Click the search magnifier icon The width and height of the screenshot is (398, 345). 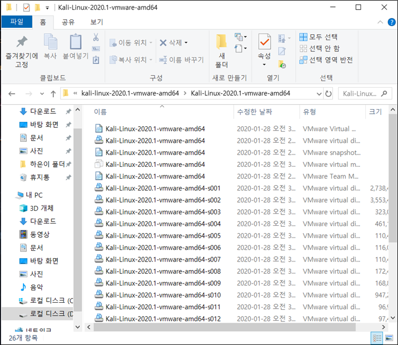384,94
